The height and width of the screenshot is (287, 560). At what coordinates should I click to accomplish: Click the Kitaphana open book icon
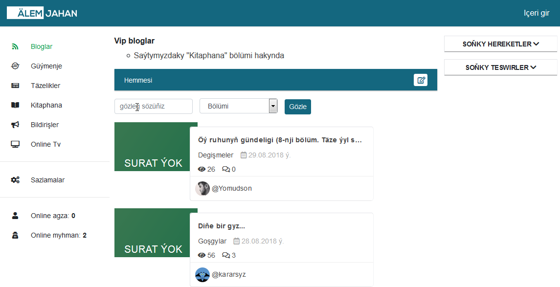(x=15, y=105)
